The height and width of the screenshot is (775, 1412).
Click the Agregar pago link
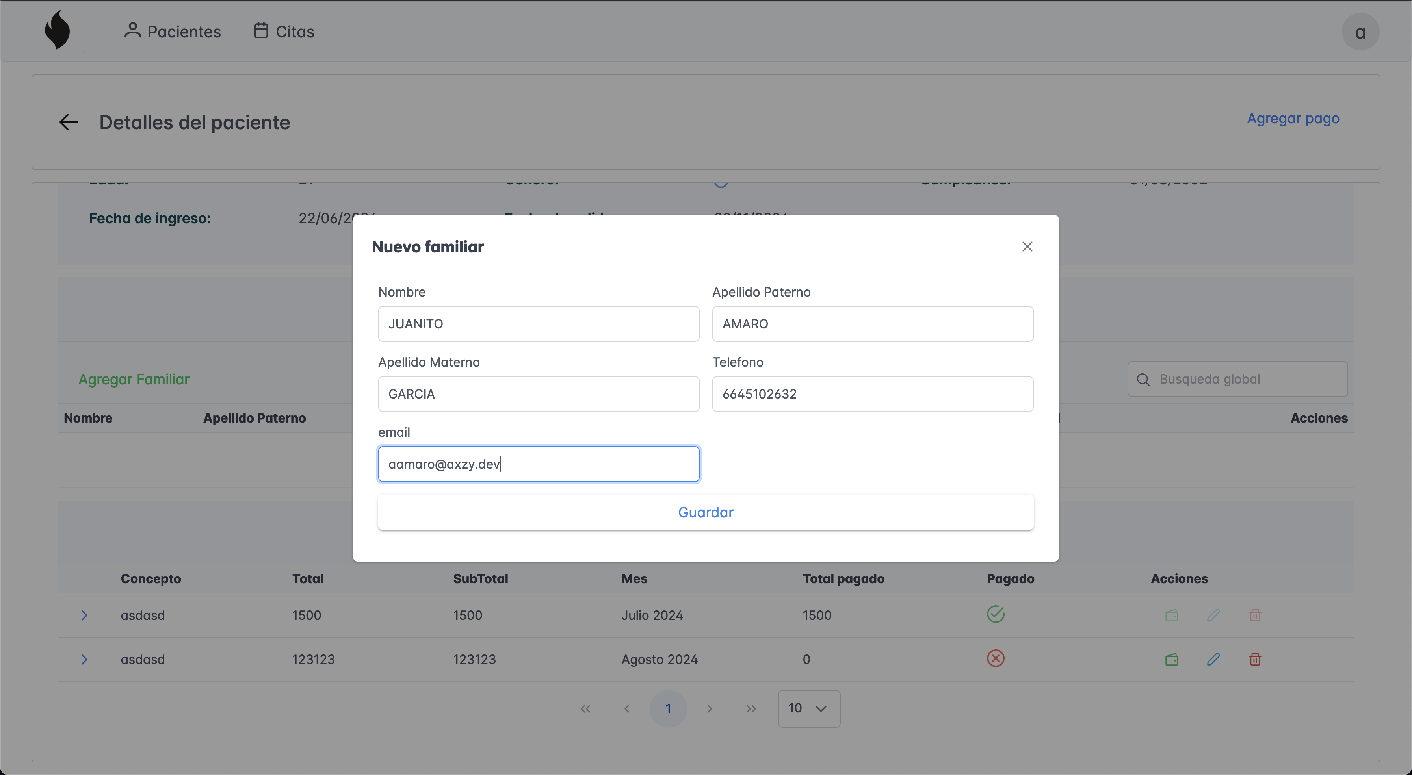(1293, 119)
